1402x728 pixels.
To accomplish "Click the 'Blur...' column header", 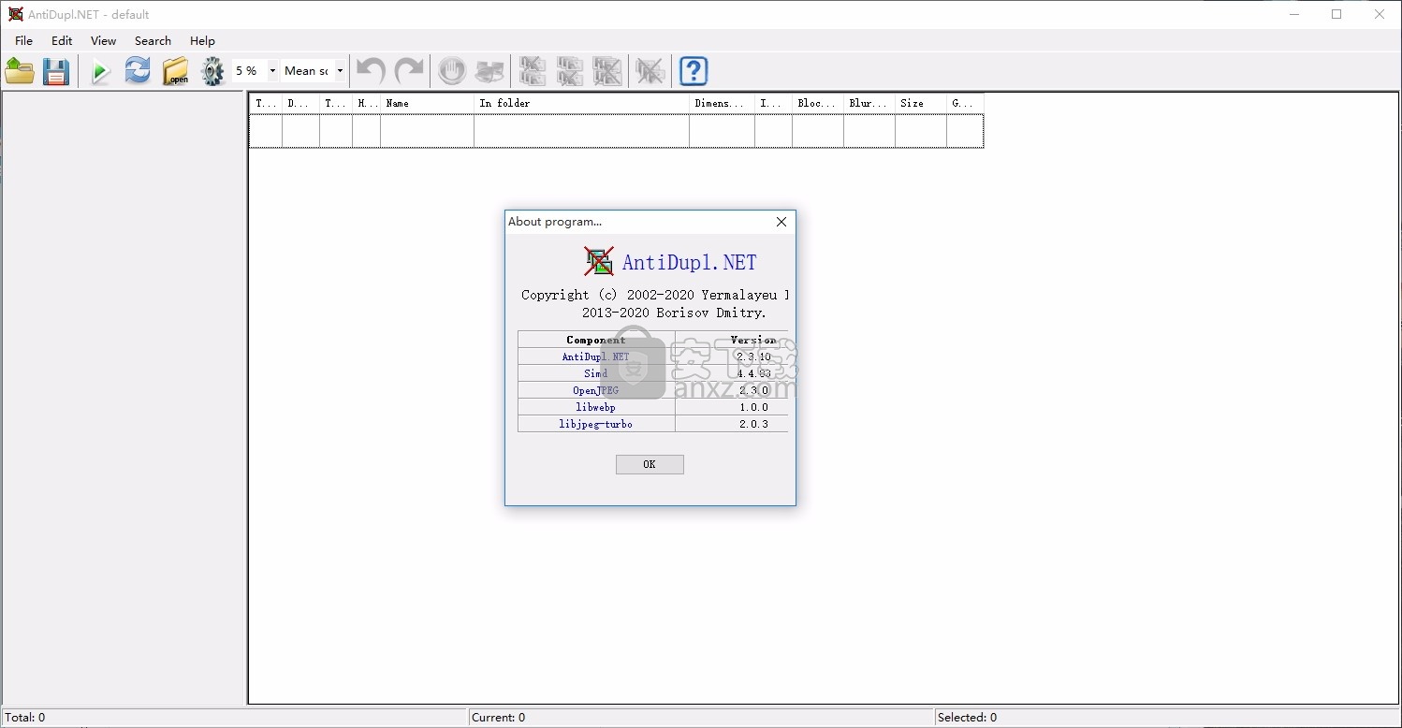I will pos(869,103).
